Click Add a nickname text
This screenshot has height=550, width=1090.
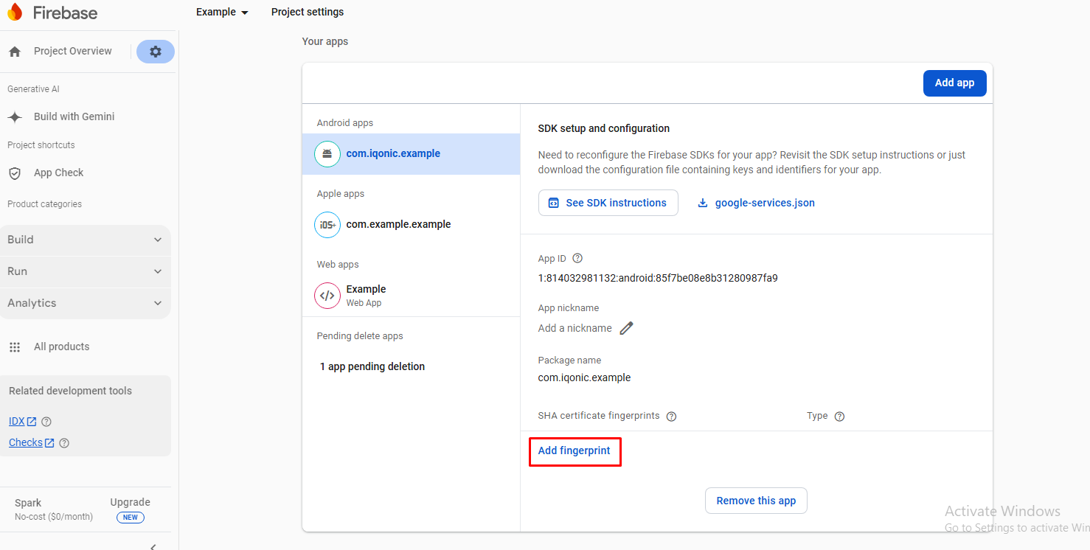(575, 329)
